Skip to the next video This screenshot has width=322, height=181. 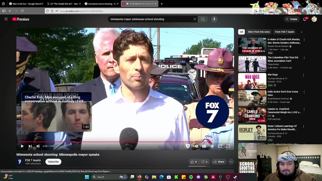(x=30, y=146)
